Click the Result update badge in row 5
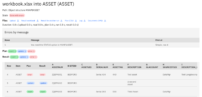 (43, 83)
